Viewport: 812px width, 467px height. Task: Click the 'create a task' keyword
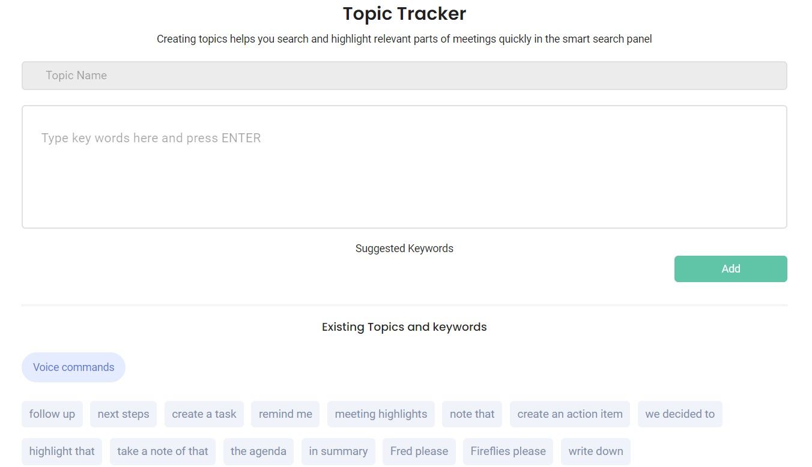(x=204, y=414)
